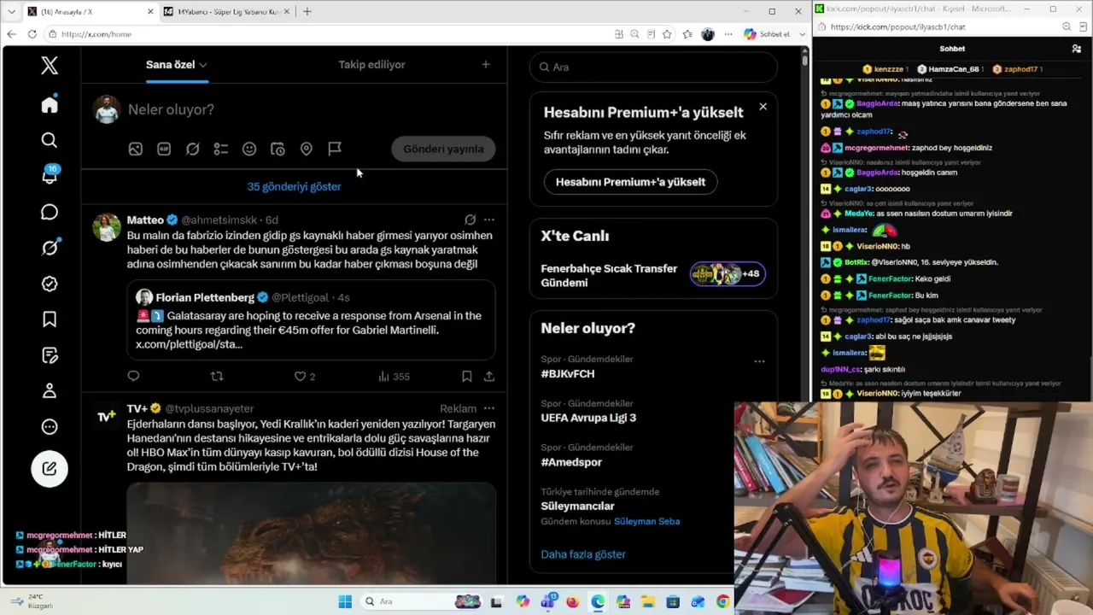The width and height of the screenshot is (1093, 615).
Task: Reload the x.com page
Action: [x=32, y=34]
